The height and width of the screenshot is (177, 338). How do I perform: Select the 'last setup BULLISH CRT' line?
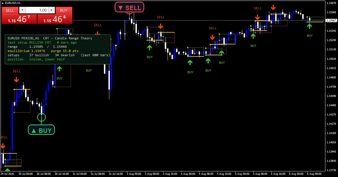coord(42,42)
